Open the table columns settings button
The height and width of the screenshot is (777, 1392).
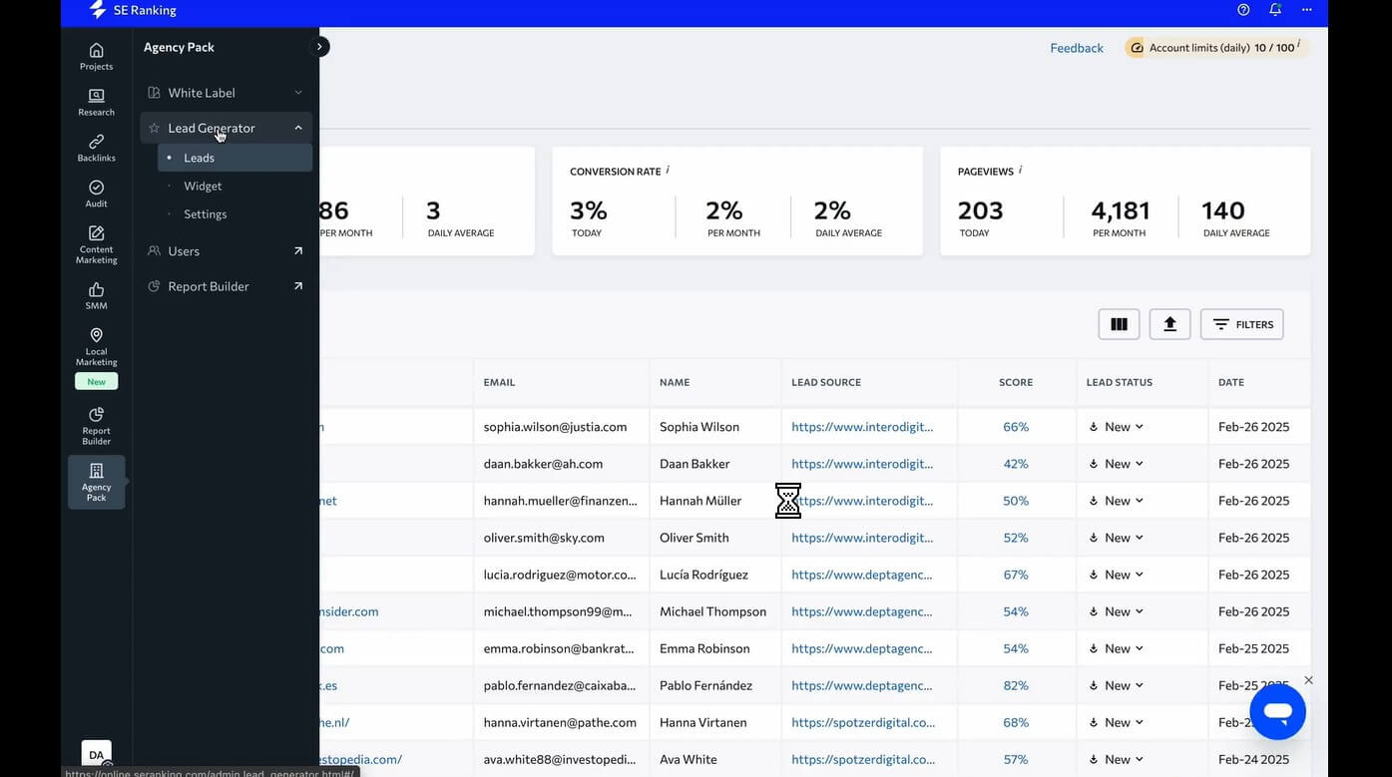click(x=1120, y=324)
